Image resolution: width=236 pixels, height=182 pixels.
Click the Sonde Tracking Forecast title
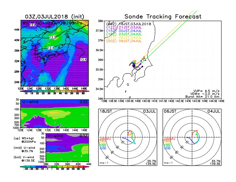coord(163,17)
